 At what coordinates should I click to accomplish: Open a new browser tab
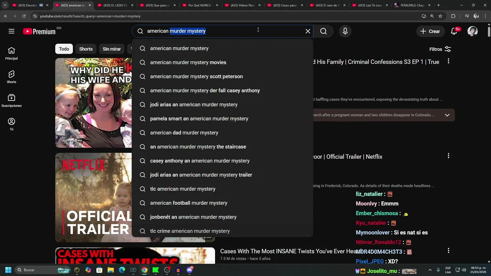pos(438,5)
